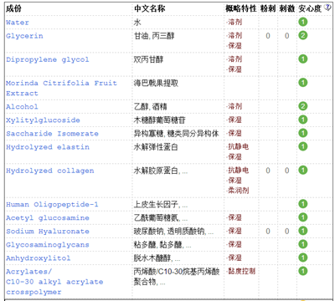Open the Saccharide Isomerate link
This screenshot has height=301, width=335.
coord(52,134)
